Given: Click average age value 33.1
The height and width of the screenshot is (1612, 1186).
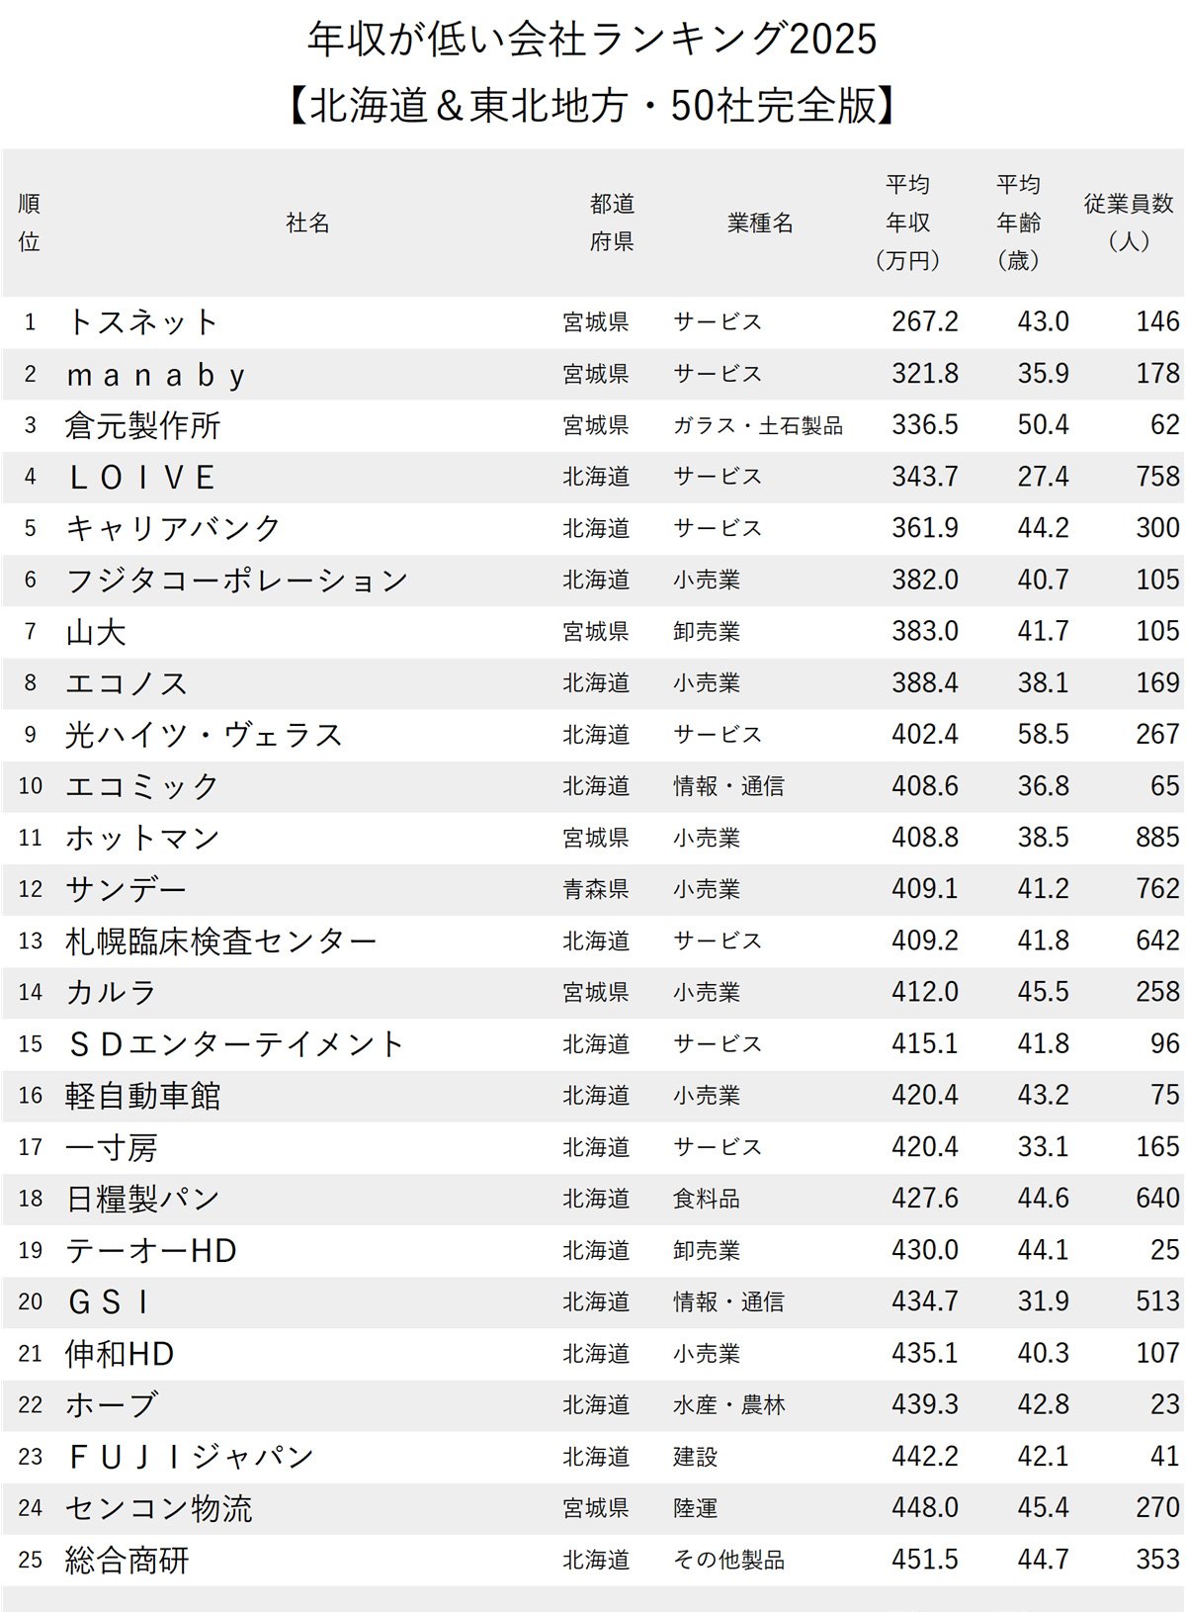Looking at the screenshot, I should click(1044, 1146).
